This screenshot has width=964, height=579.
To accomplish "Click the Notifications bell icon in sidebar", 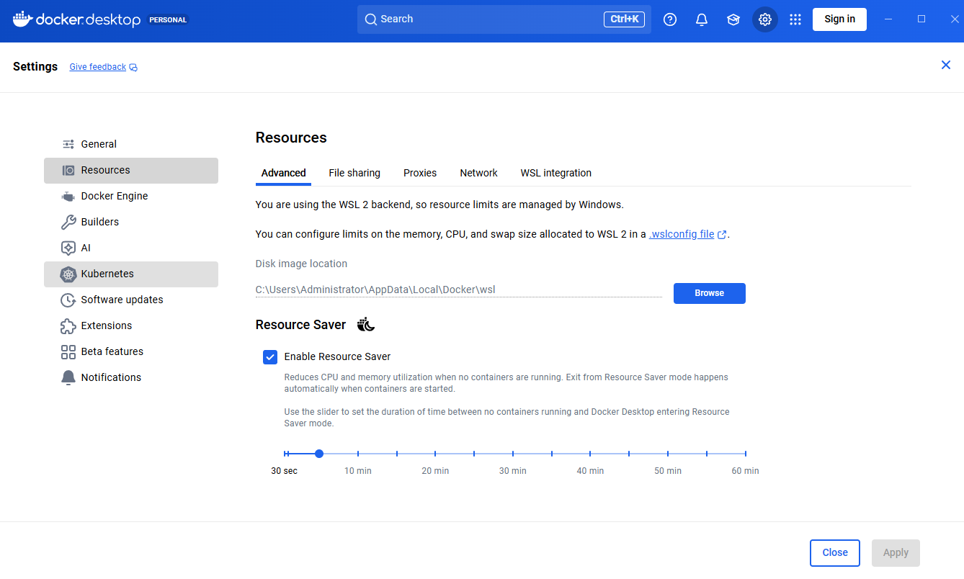I will click(x=68, y=377).
